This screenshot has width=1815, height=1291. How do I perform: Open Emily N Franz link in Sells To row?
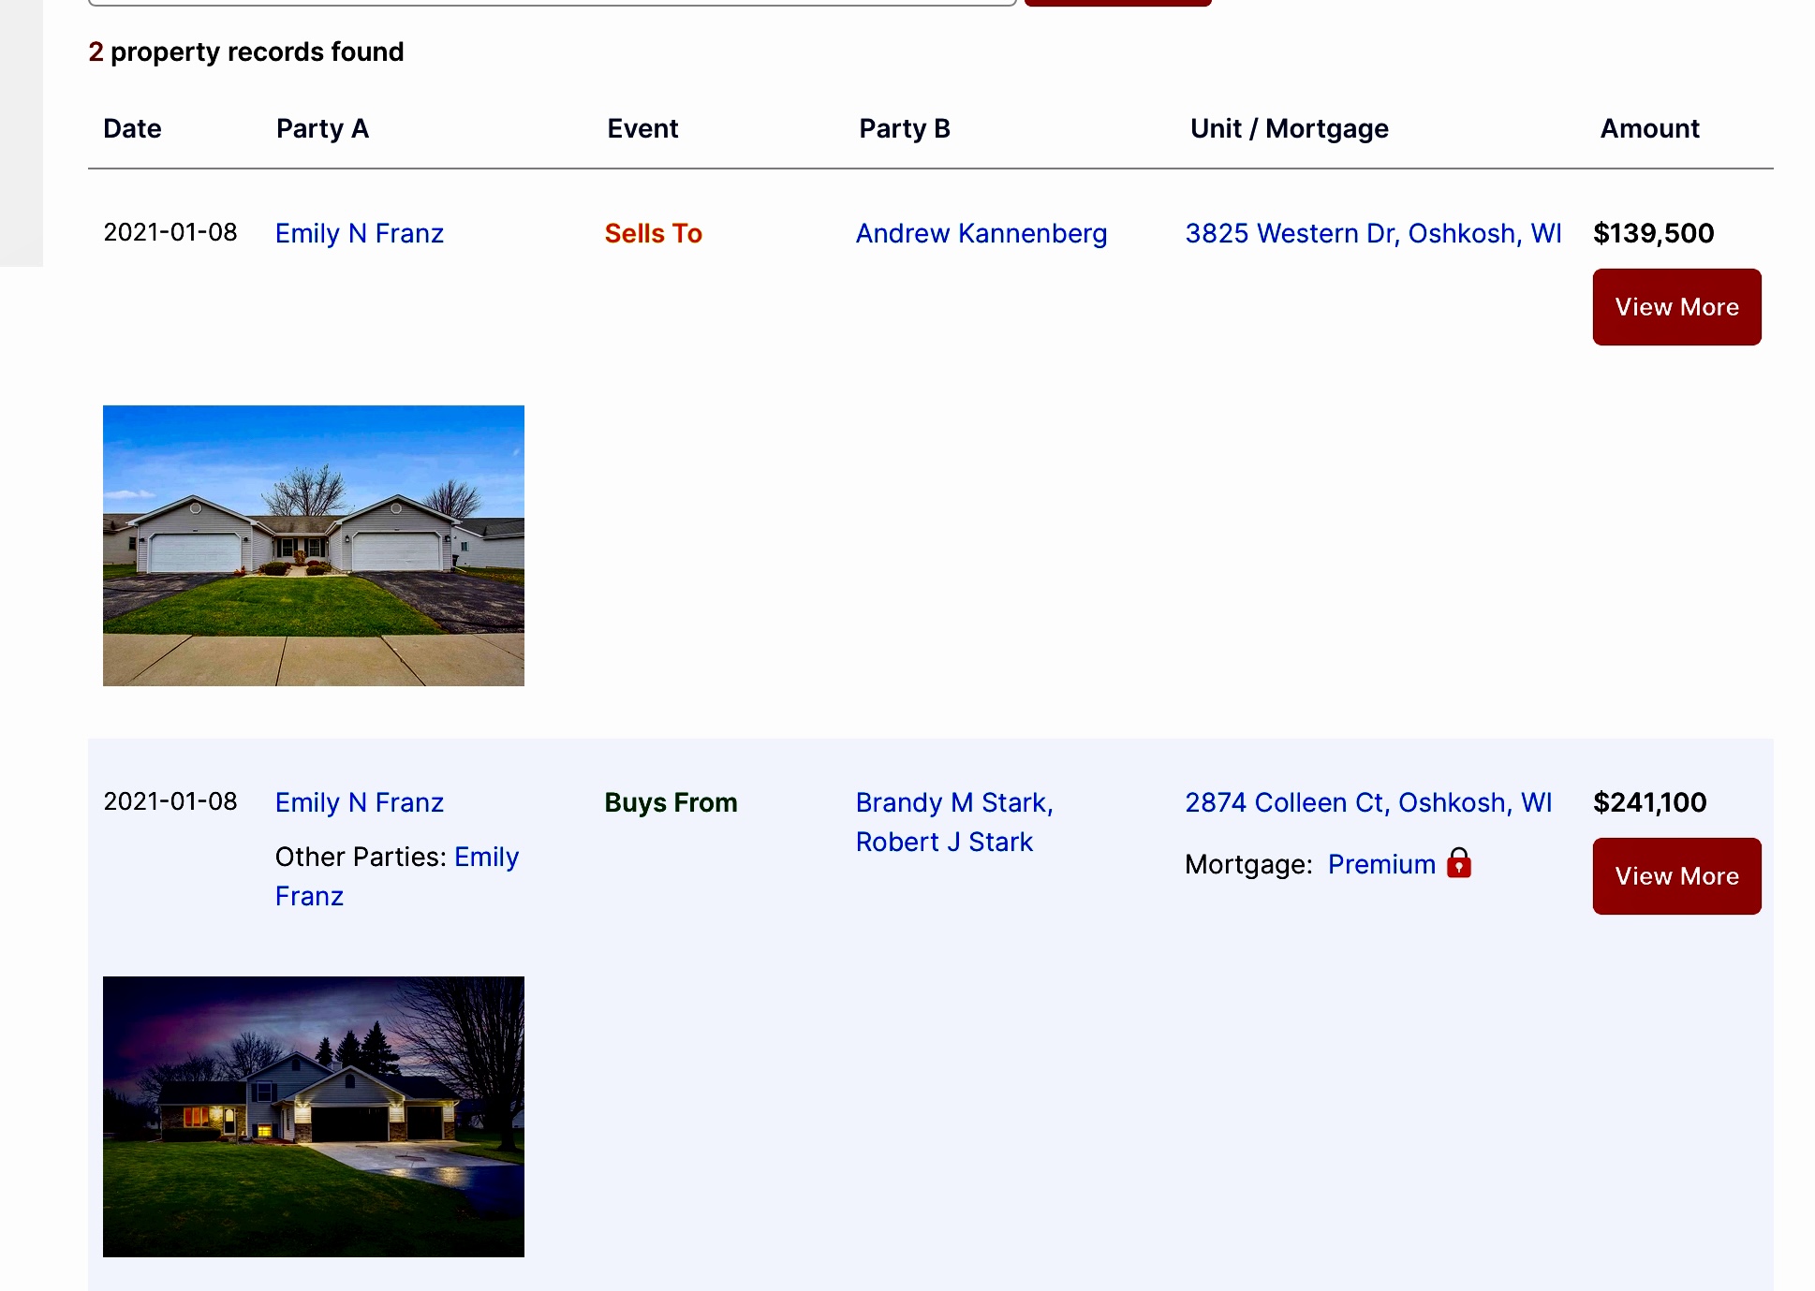(360, 233)
